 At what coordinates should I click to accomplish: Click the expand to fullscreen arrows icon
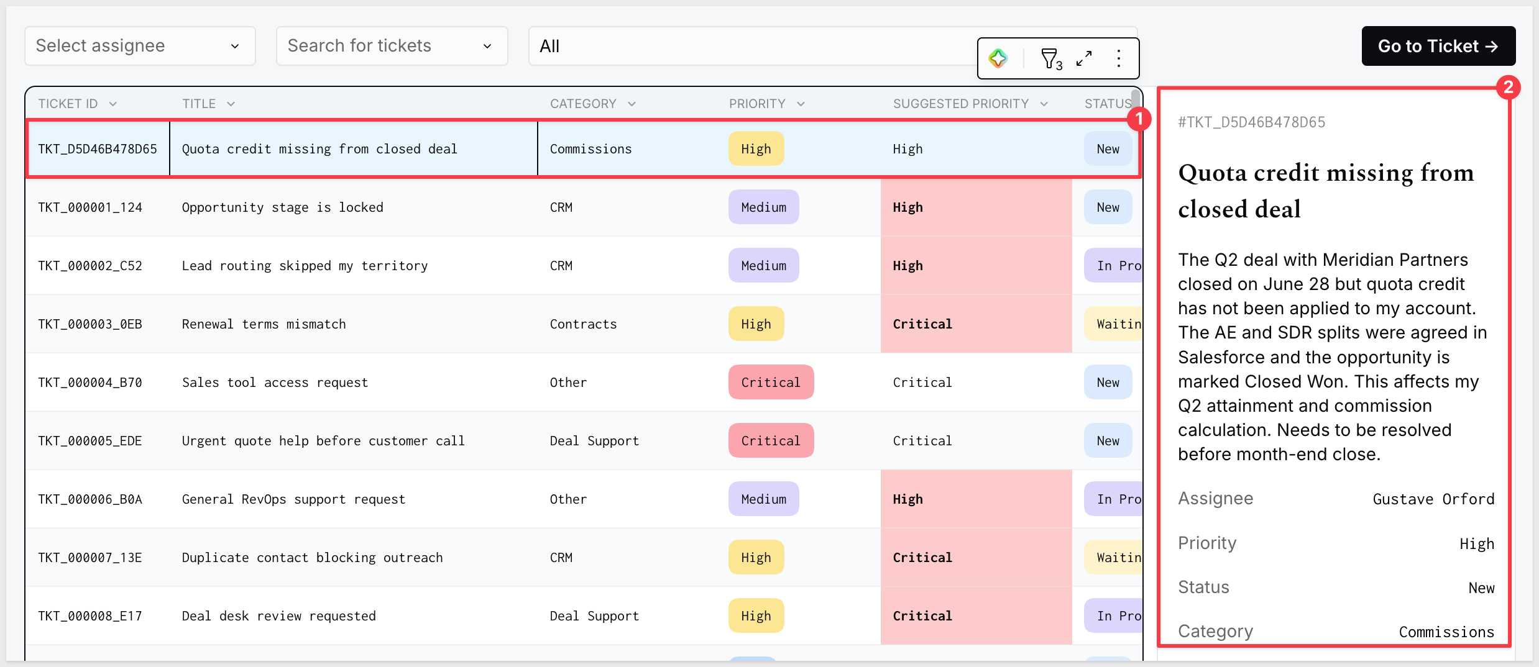coord(1084,58)
